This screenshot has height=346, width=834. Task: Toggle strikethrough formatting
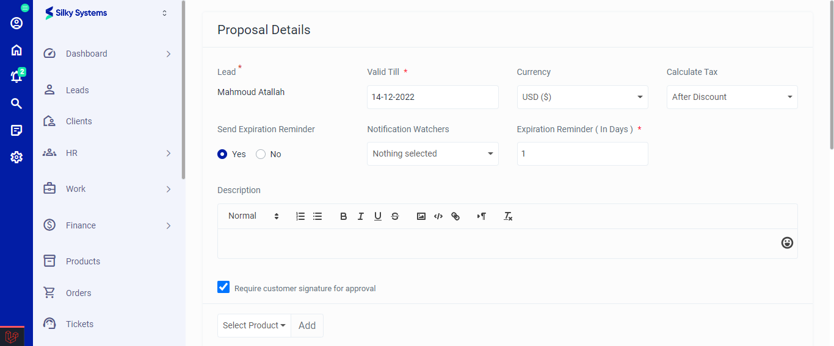click(x=395, y=216)
